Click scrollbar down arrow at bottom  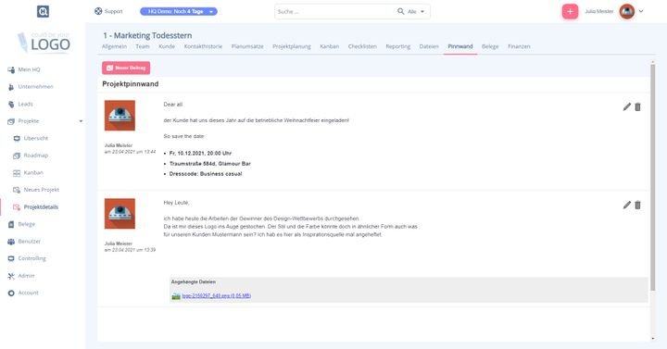point(653,339)
